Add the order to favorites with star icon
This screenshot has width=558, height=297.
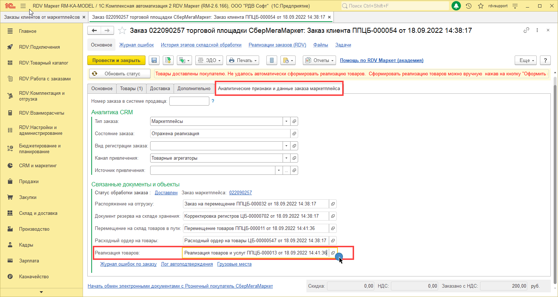122,31
